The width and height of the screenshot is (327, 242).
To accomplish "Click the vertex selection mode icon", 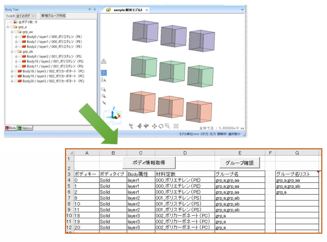I will tap(104, 103).
